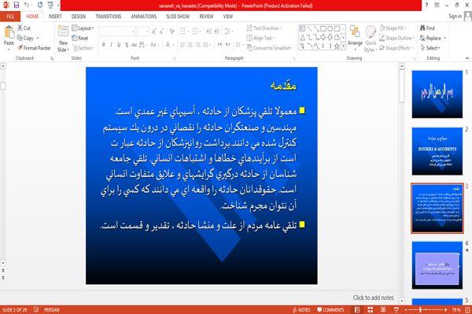Open the font size combo box
Viewport: 472px width, 314px height.
(x=142, y=31)
